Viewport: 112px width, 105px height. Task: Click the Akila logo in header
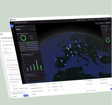pyautogui.click(x=13, y=20)
